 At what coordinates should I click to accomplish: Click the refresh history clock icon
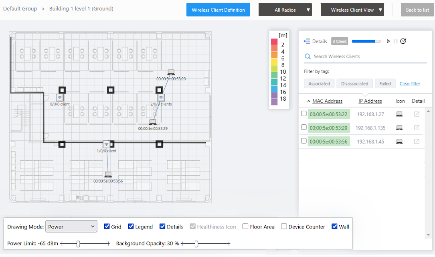click(x=403, y=41)
